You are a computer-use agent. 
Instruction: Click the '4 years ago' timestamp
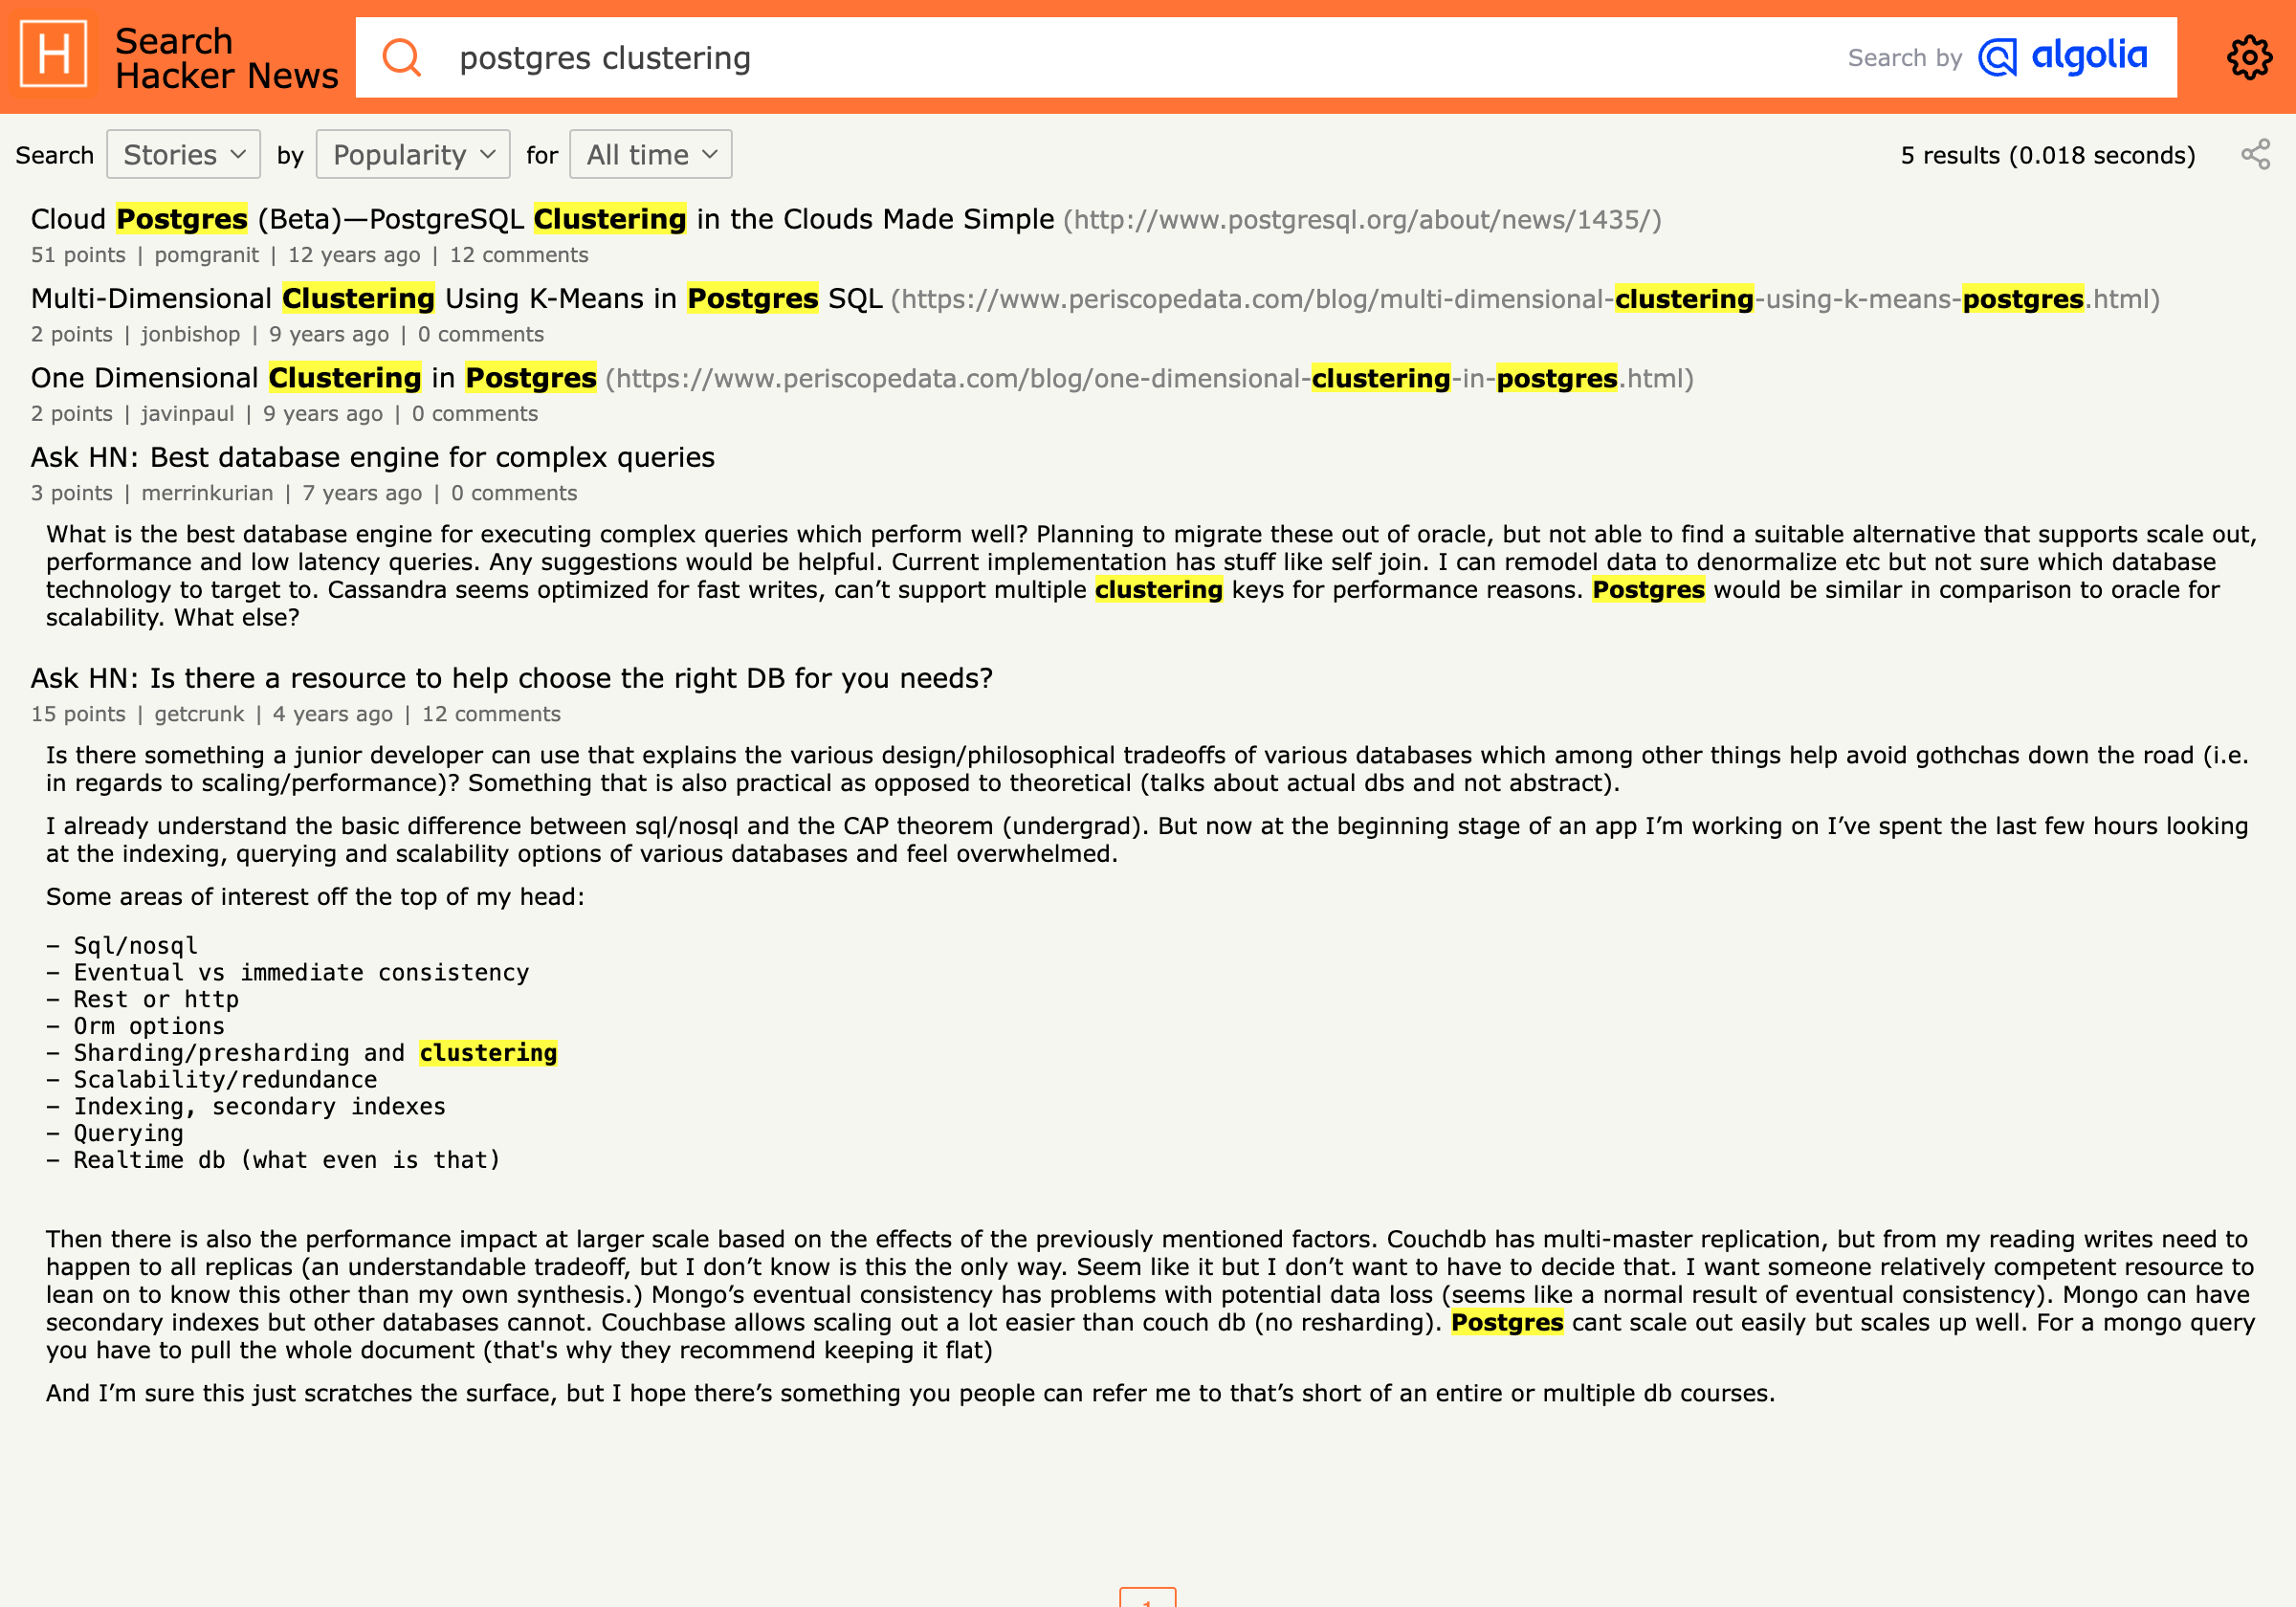click(x=333, y=714)
